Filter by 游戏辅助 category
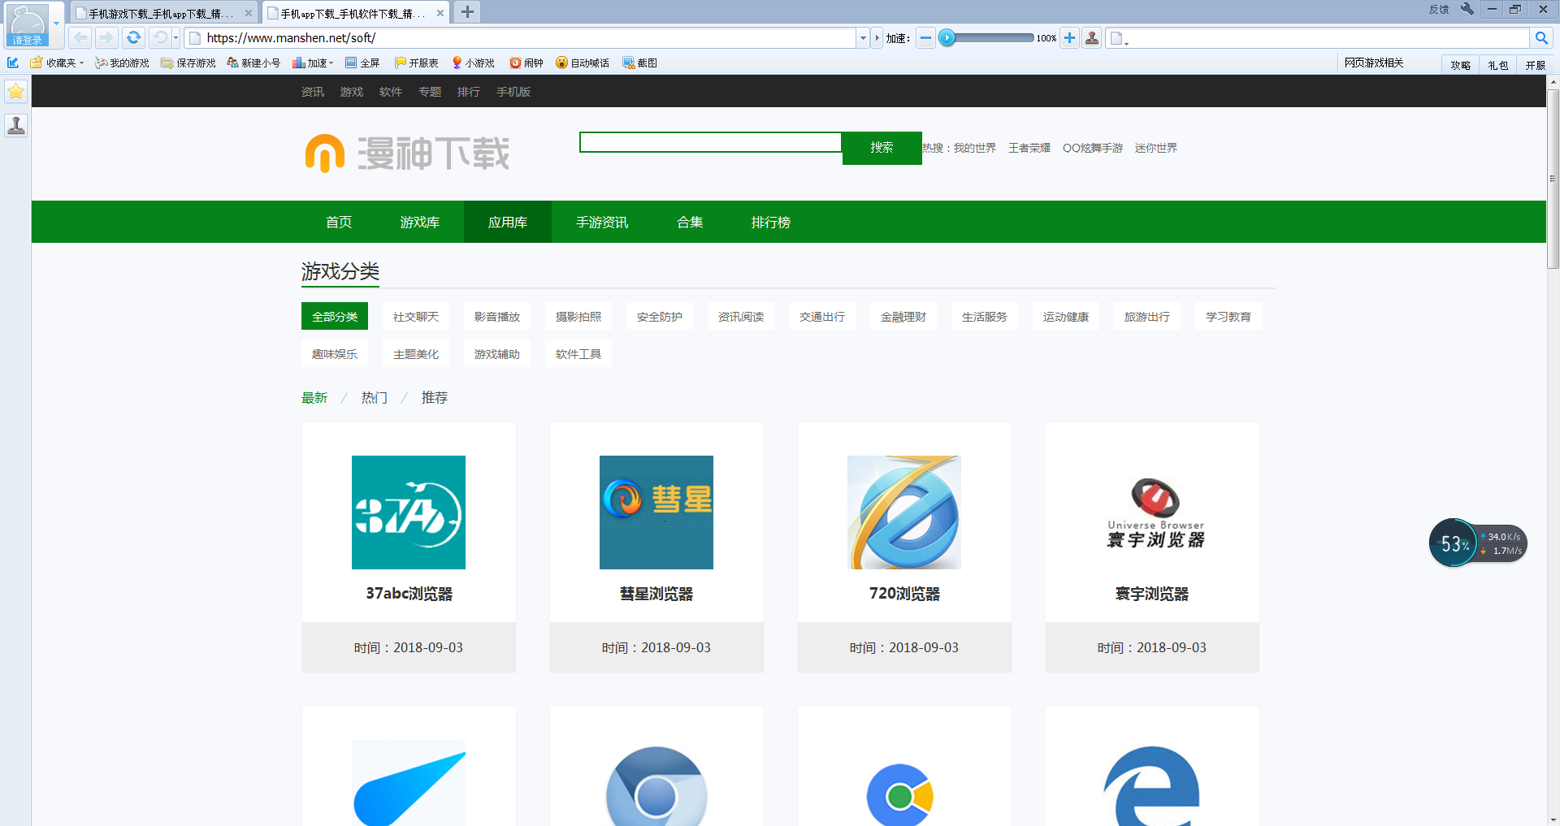Screen dimensions: 1560x826 point(497,354)
